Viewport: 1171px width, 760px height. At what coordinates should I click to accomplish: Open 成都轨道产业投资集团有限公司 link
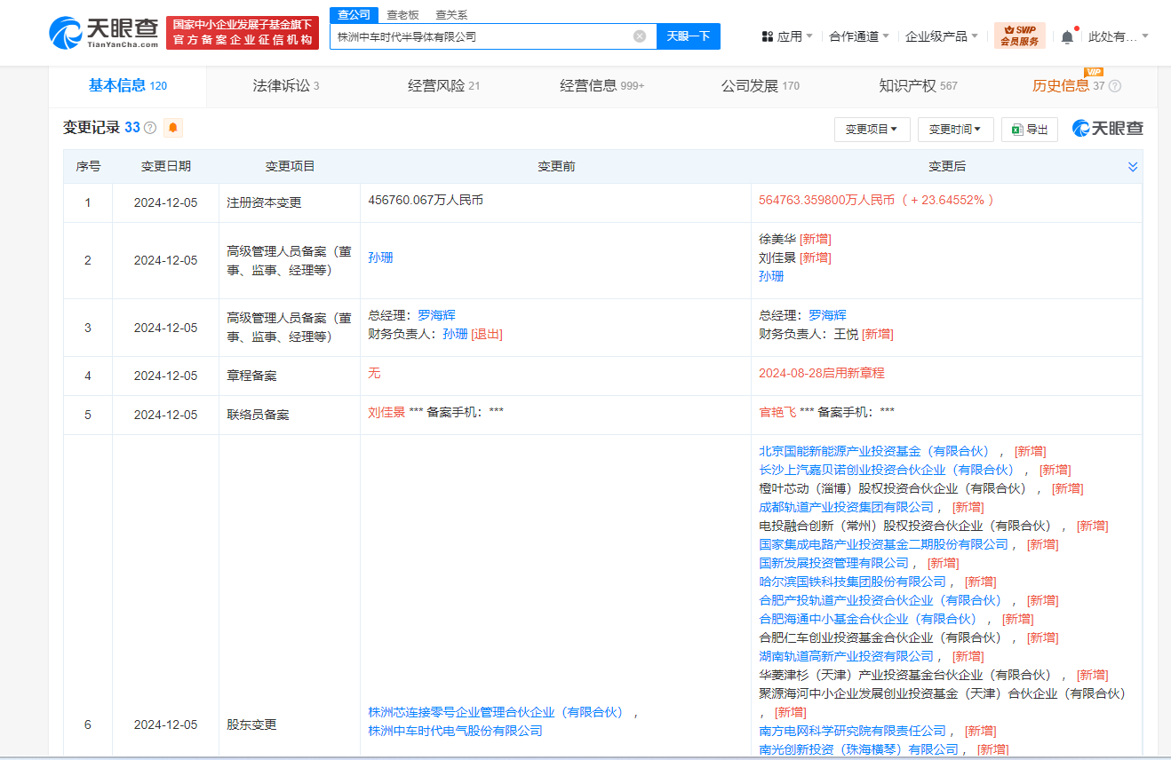tap(846, 507)
